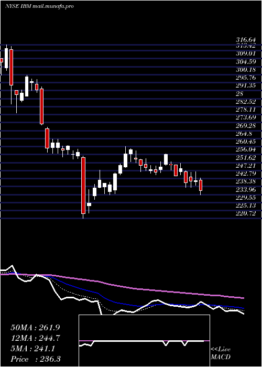Click the '50MA : 261.9' readout
This screenshot has height=367, width=262.
click(x=36, y=328)
